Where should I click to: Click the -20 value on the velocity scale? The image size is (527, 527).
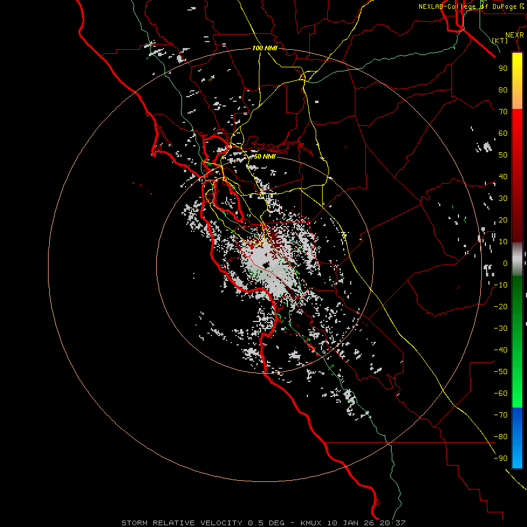pyautogui.click(x=501, y=307)
